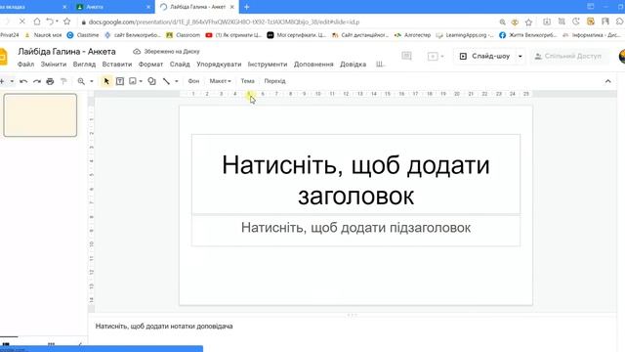This screenshot has width=625, height=352.
Task: Click the page zoom magnifier in address bar
Action: (502, 22)
